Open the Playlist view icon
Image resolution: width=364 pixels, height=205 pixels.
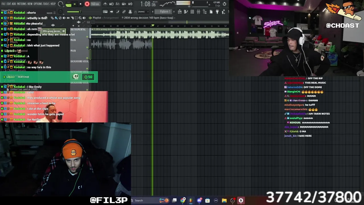180,12
